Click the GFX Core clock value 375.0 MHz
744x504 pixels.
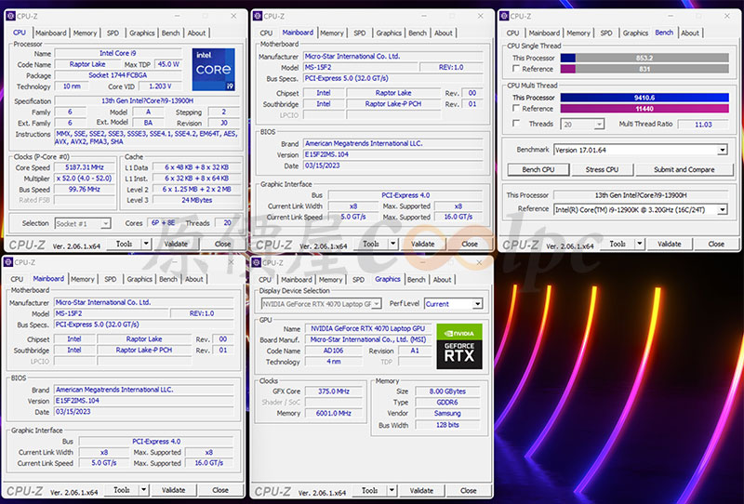[x=334, y=391]
